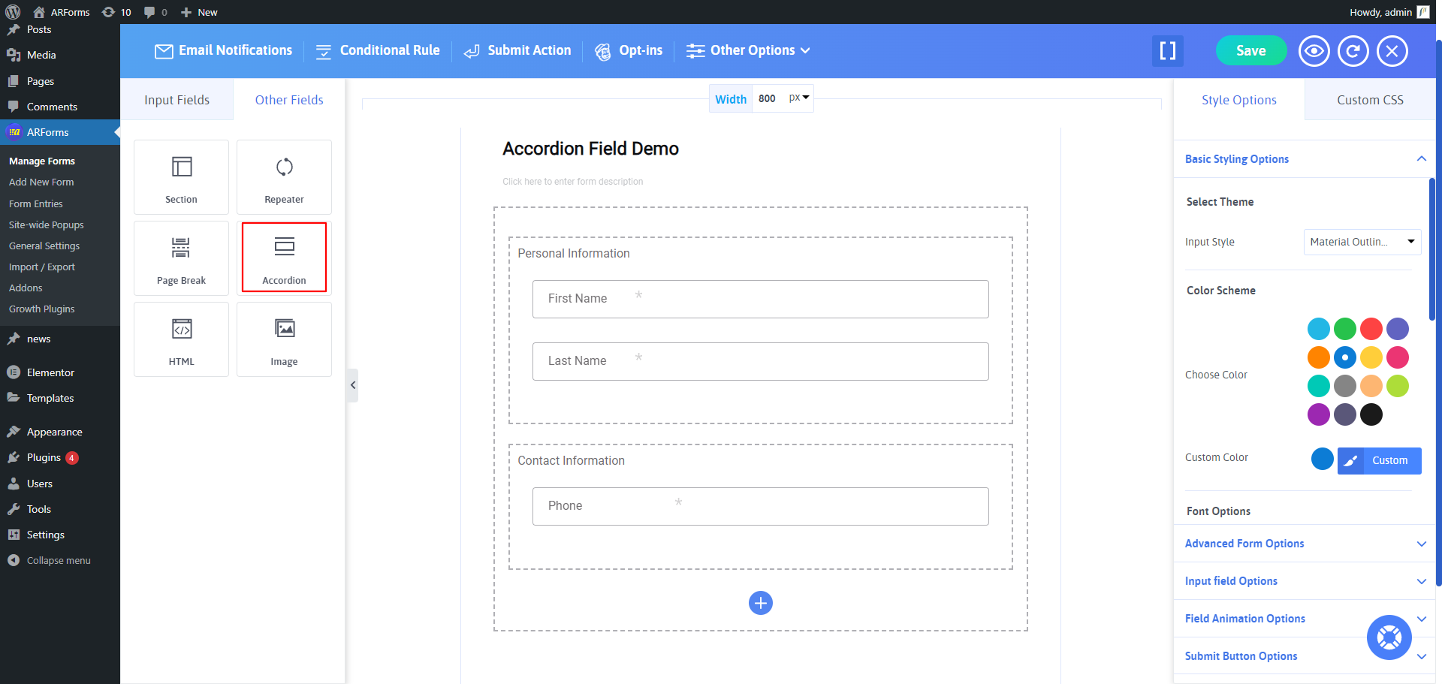Expand Advanced Form Options section

pyautogui.click(x=1305, y=544)
